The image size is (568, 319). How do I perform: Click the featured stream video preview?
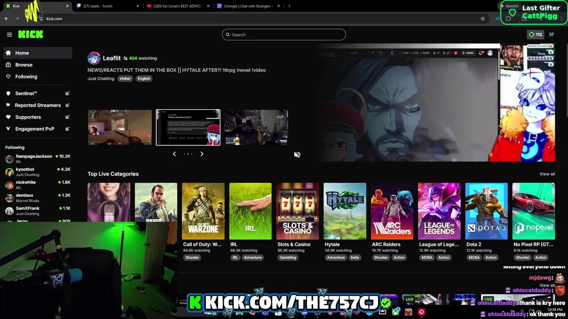pos(435,103)
